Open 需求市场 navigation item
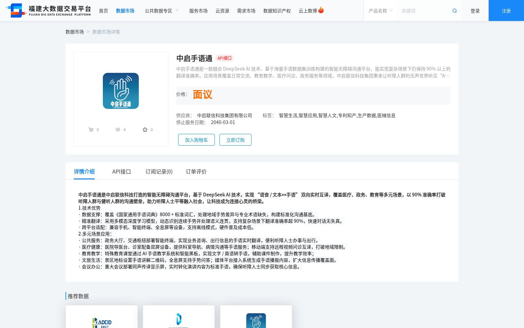Screen dimensions: 524x328 (246, 11)
